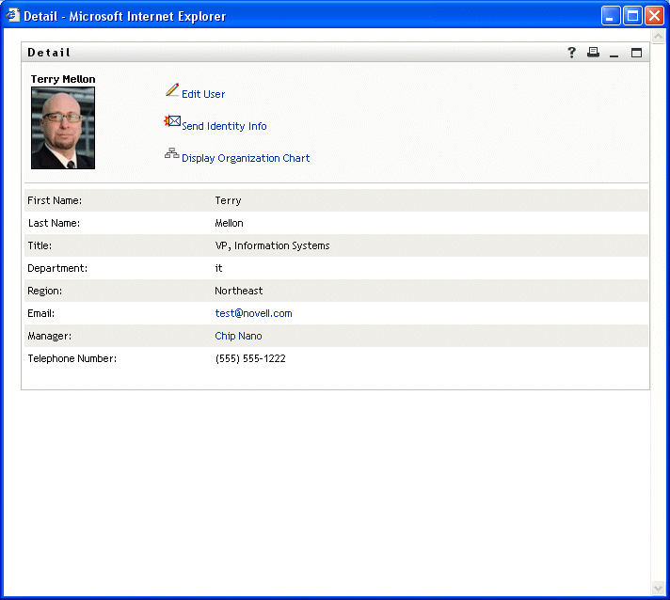Click the organization chart icon
This screenshot has width=670, height=600.
click(172, 153)
